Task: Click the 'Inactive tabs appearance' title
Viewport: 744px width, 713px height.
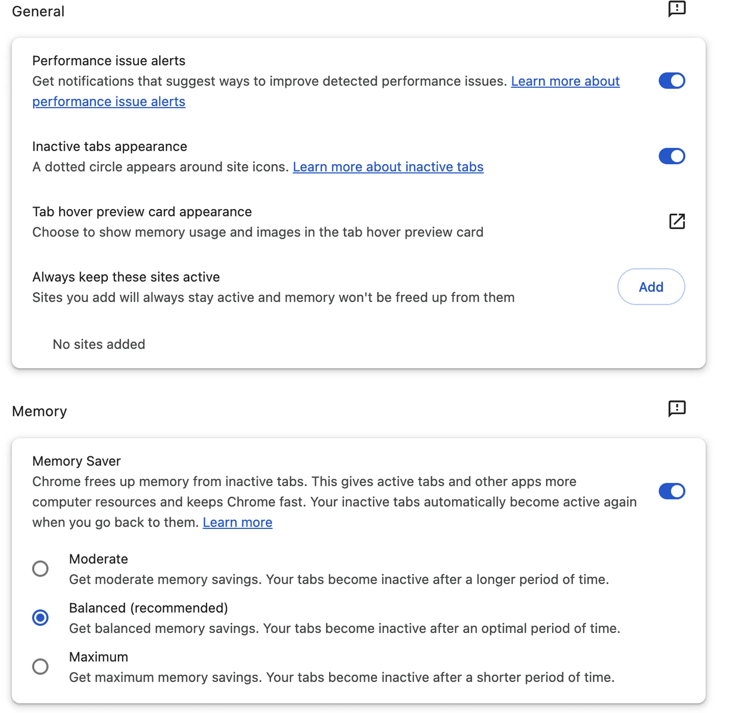Action: coord(110,147)
